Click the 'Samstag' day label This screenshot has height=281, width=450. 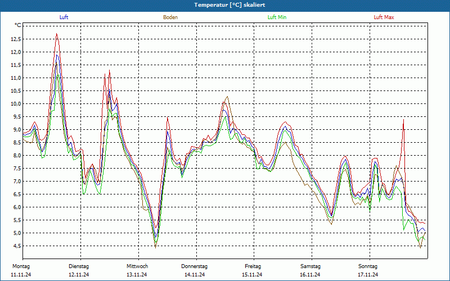pos(310,266)
